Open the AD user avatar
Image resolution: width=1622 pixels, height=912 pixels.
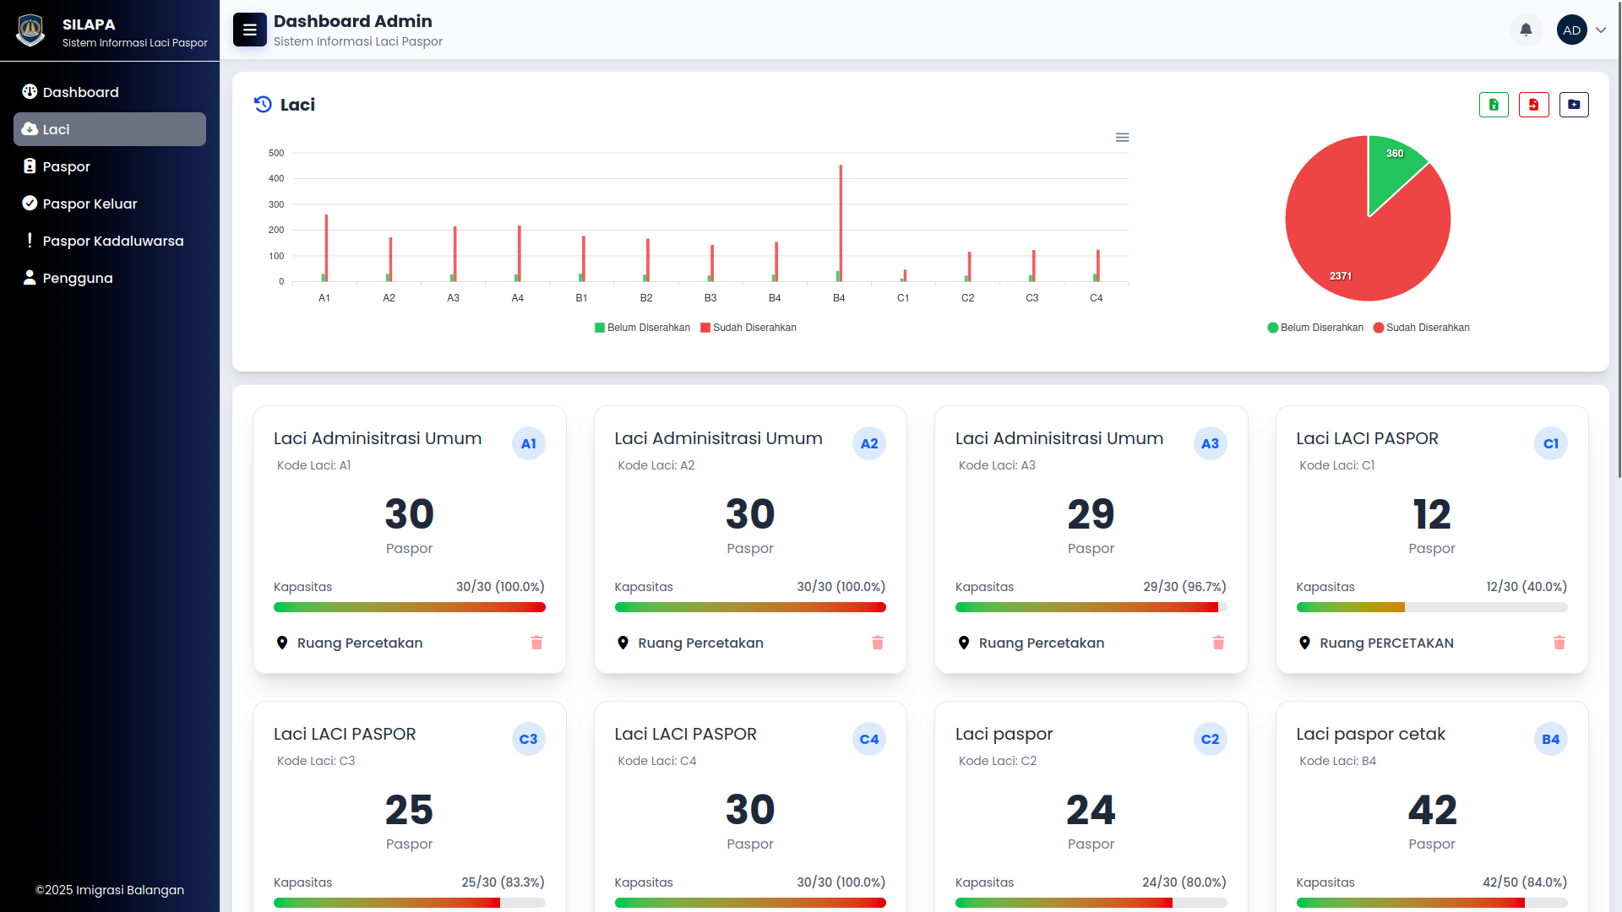pyautogui.click(x=1571, y=30)
